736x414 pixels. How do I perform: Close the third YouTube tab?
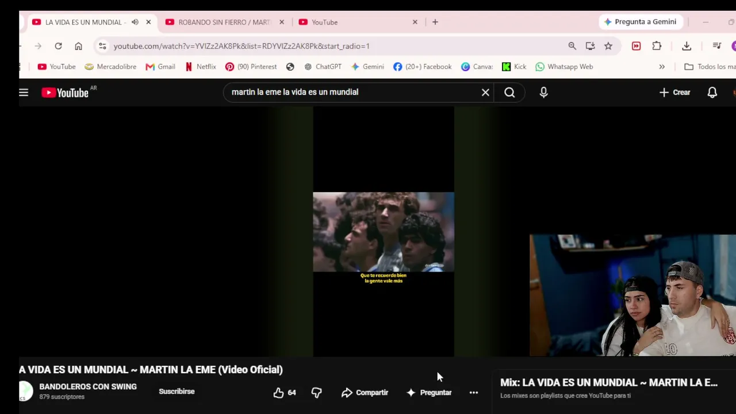[415, 22]
